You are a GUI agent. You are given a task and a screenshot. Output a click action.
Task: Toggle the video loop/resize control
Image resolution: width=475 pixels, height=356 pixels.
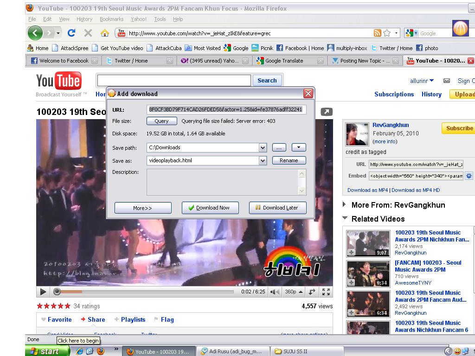[312, 292]
